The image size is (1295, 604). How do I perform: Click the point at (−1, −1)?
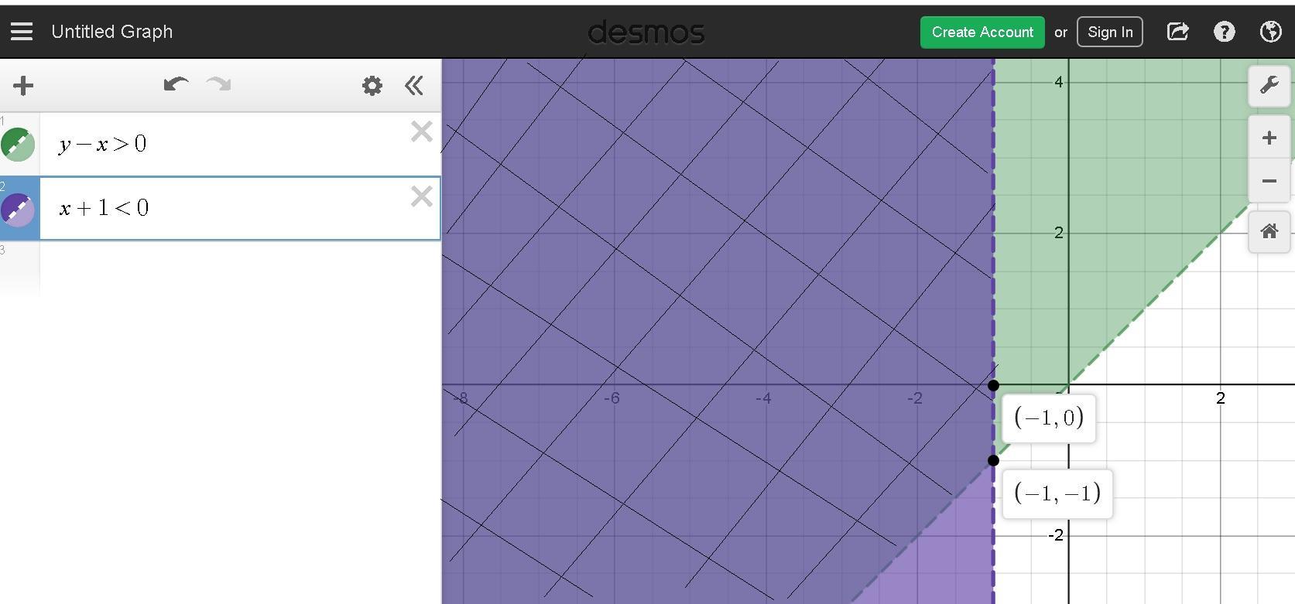pyautogui.click(x=994, y=460)
